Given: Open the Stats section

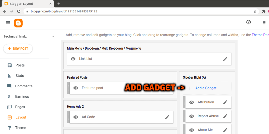Looking at the screenshot, I should pos(19,76).
